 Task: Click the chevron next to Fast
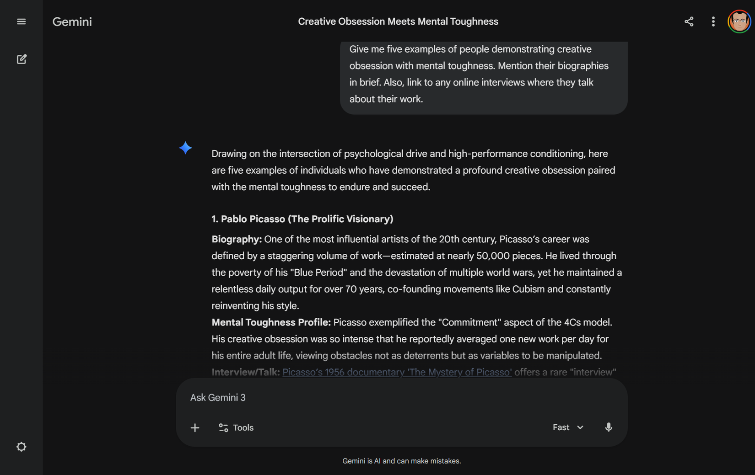pyautogui.click(x=580, y=427)
